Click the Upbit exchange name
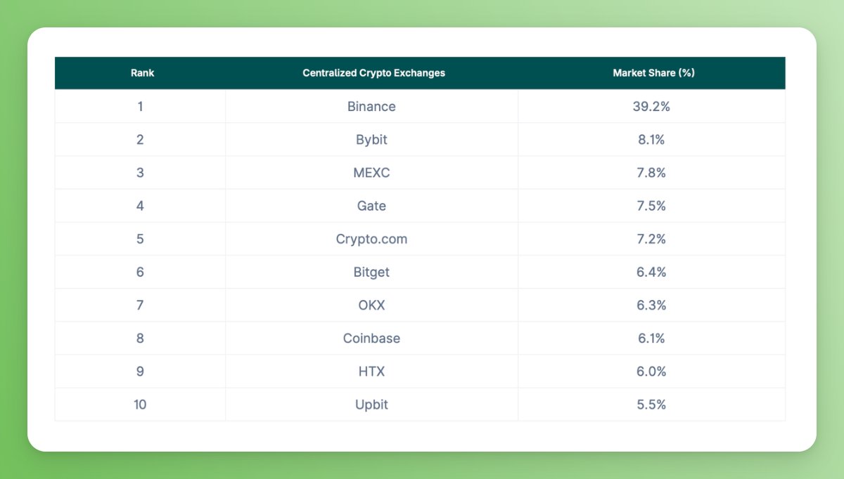844x479 pixels. (x=371, y=405)
